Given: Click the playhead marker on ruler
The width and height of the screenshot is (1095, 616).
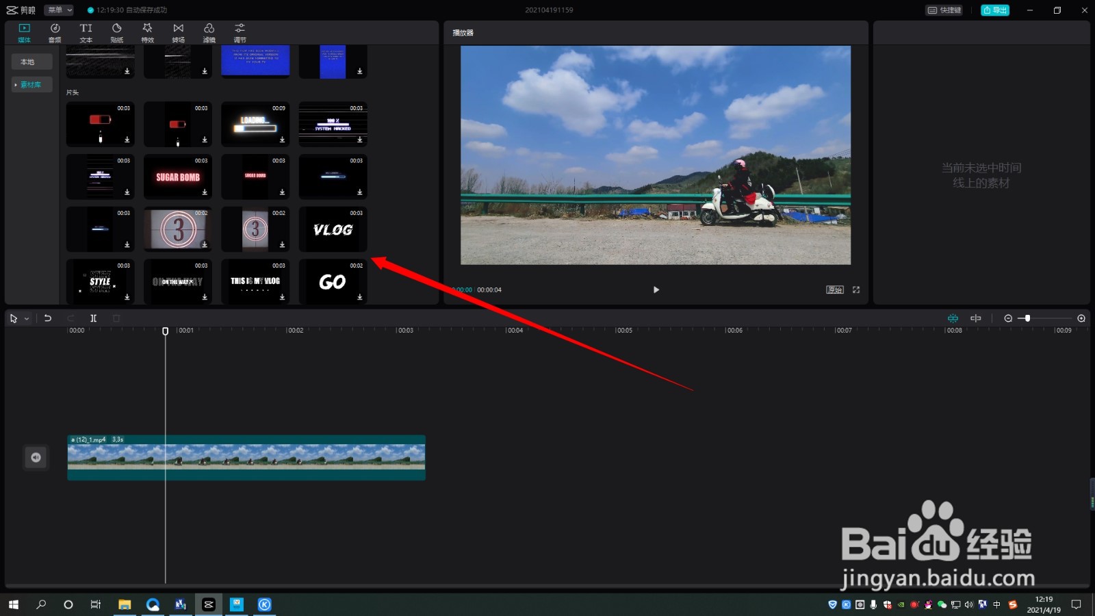Looking at the screenshot, I should click(x=165, y=331).
